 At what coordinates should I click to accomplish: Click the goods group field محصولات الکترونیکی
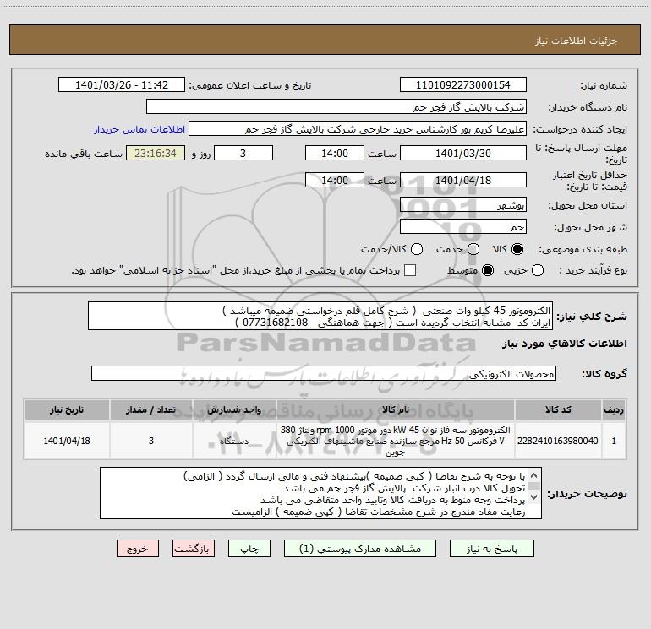(324, 373)
